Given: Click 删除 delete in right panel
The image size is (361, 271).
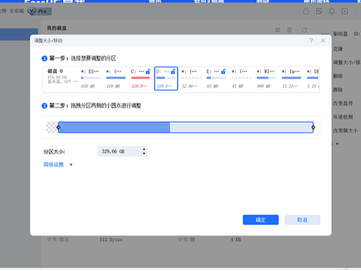Looking at the screenshot, I should click(338, 76).
